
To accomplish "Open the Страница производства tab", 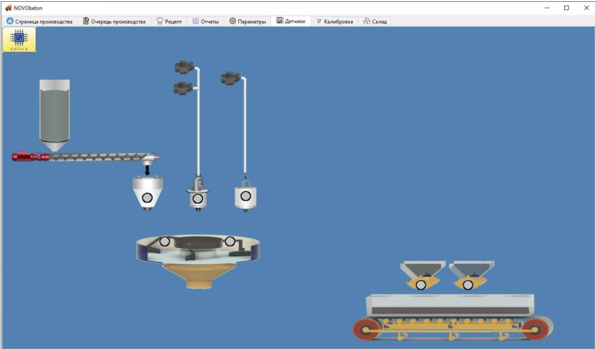I will [x=40, y=21].
